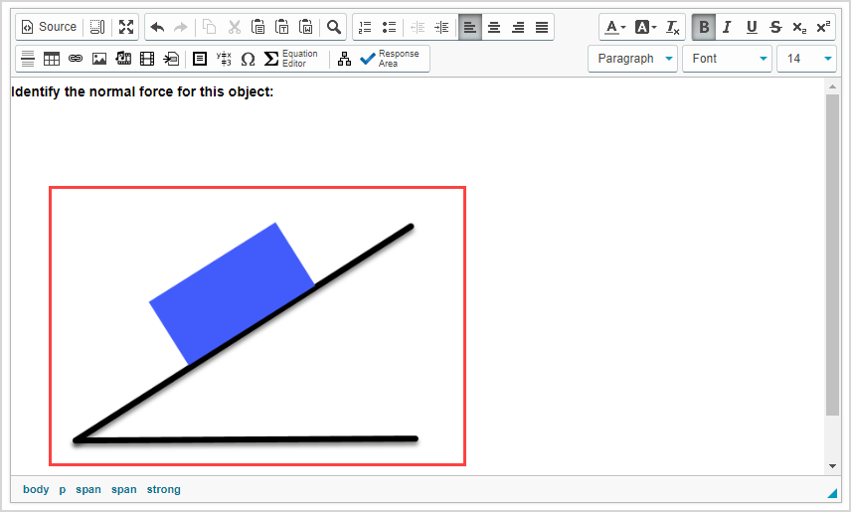Image resolution: width=851 pixels, height=512 pixels.
Task: Open the Paragraph format dropdown
Action: pyautogui.click(x=633, y=59)
